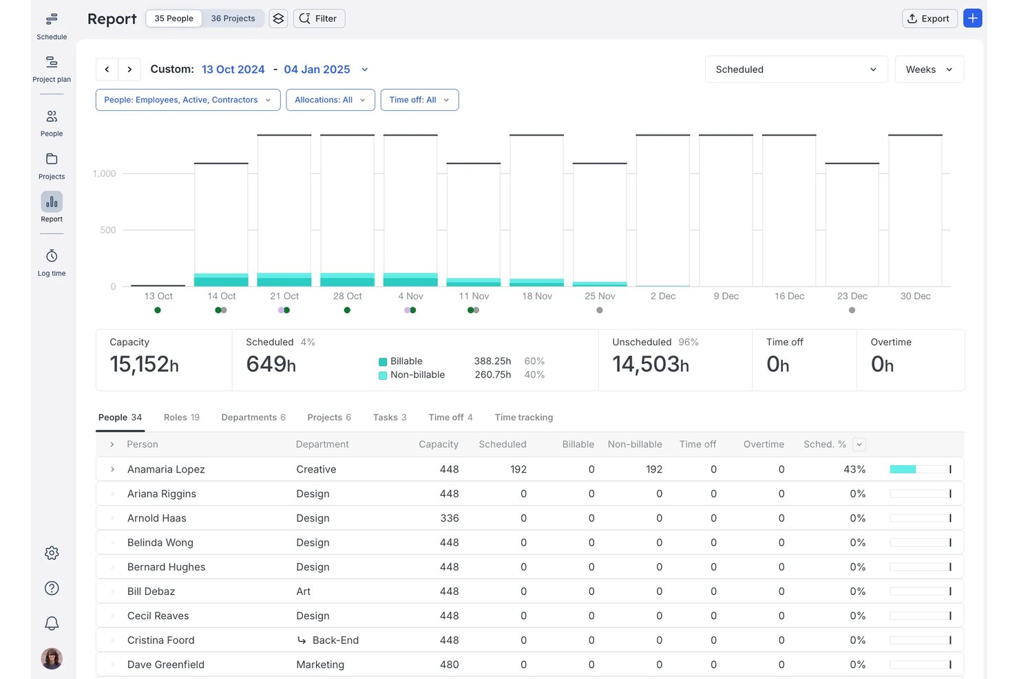This screenshot has height=679, width=1019.
Task: Click the blue plus add button
Action: coord(972,19)
